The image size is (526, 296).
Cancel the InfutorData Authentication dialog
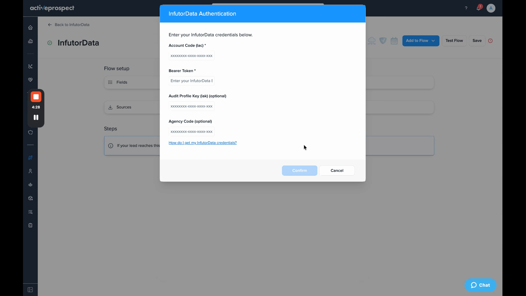(x=337, y=170)
